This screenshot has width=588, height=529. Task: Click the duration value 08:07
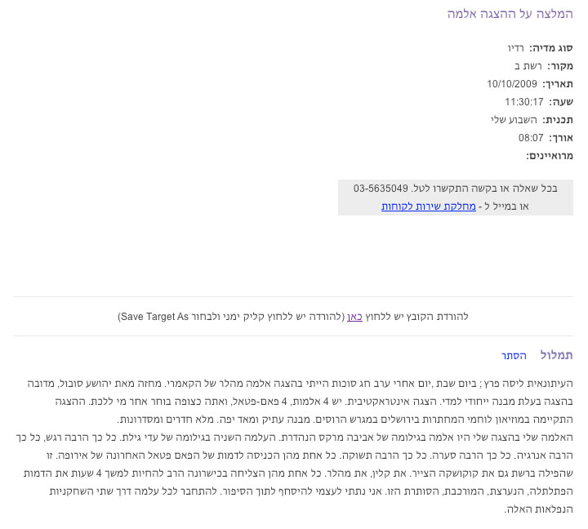coord(531,138)
